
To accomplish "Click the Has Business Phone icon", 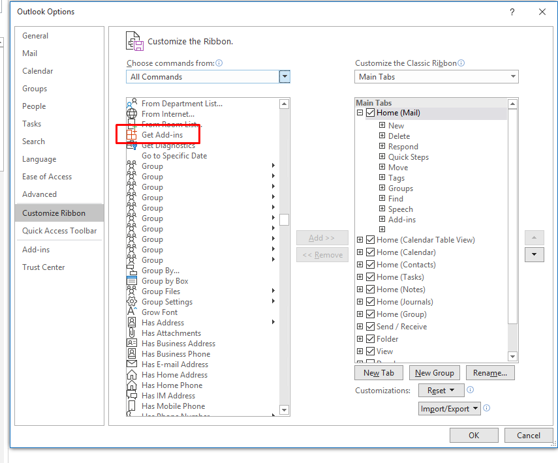I will point(132,353).
